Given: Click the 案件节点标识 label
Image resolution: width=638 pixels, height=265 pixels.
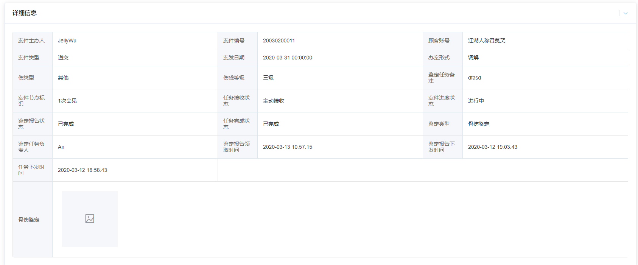Looking at the screenshot, I should (31, 101).
